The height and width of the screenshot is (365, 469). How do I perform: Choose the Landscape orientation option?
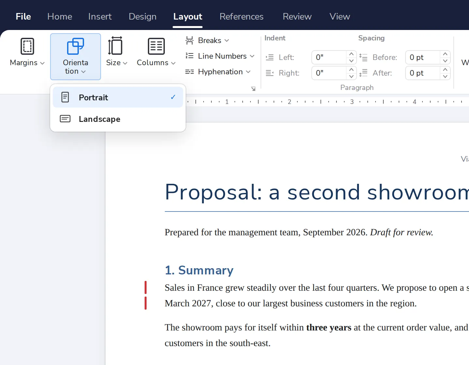118,119
